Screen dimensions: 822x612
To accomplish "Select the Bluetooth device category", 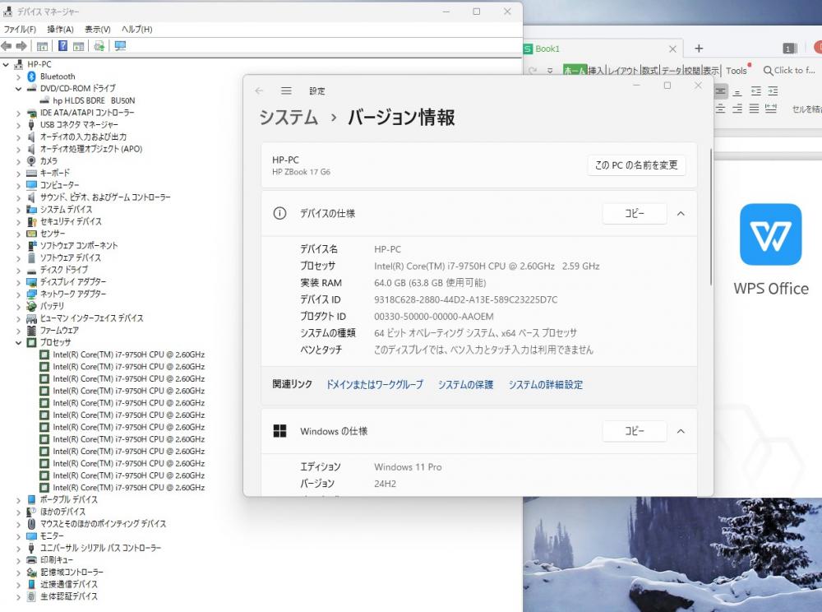I will pyautogui.click(x=58, y=76).
